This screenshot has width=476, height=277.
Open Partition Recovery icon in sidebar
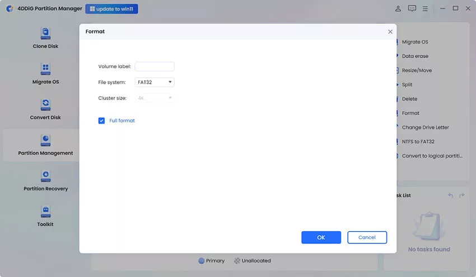tap(45, 176)
